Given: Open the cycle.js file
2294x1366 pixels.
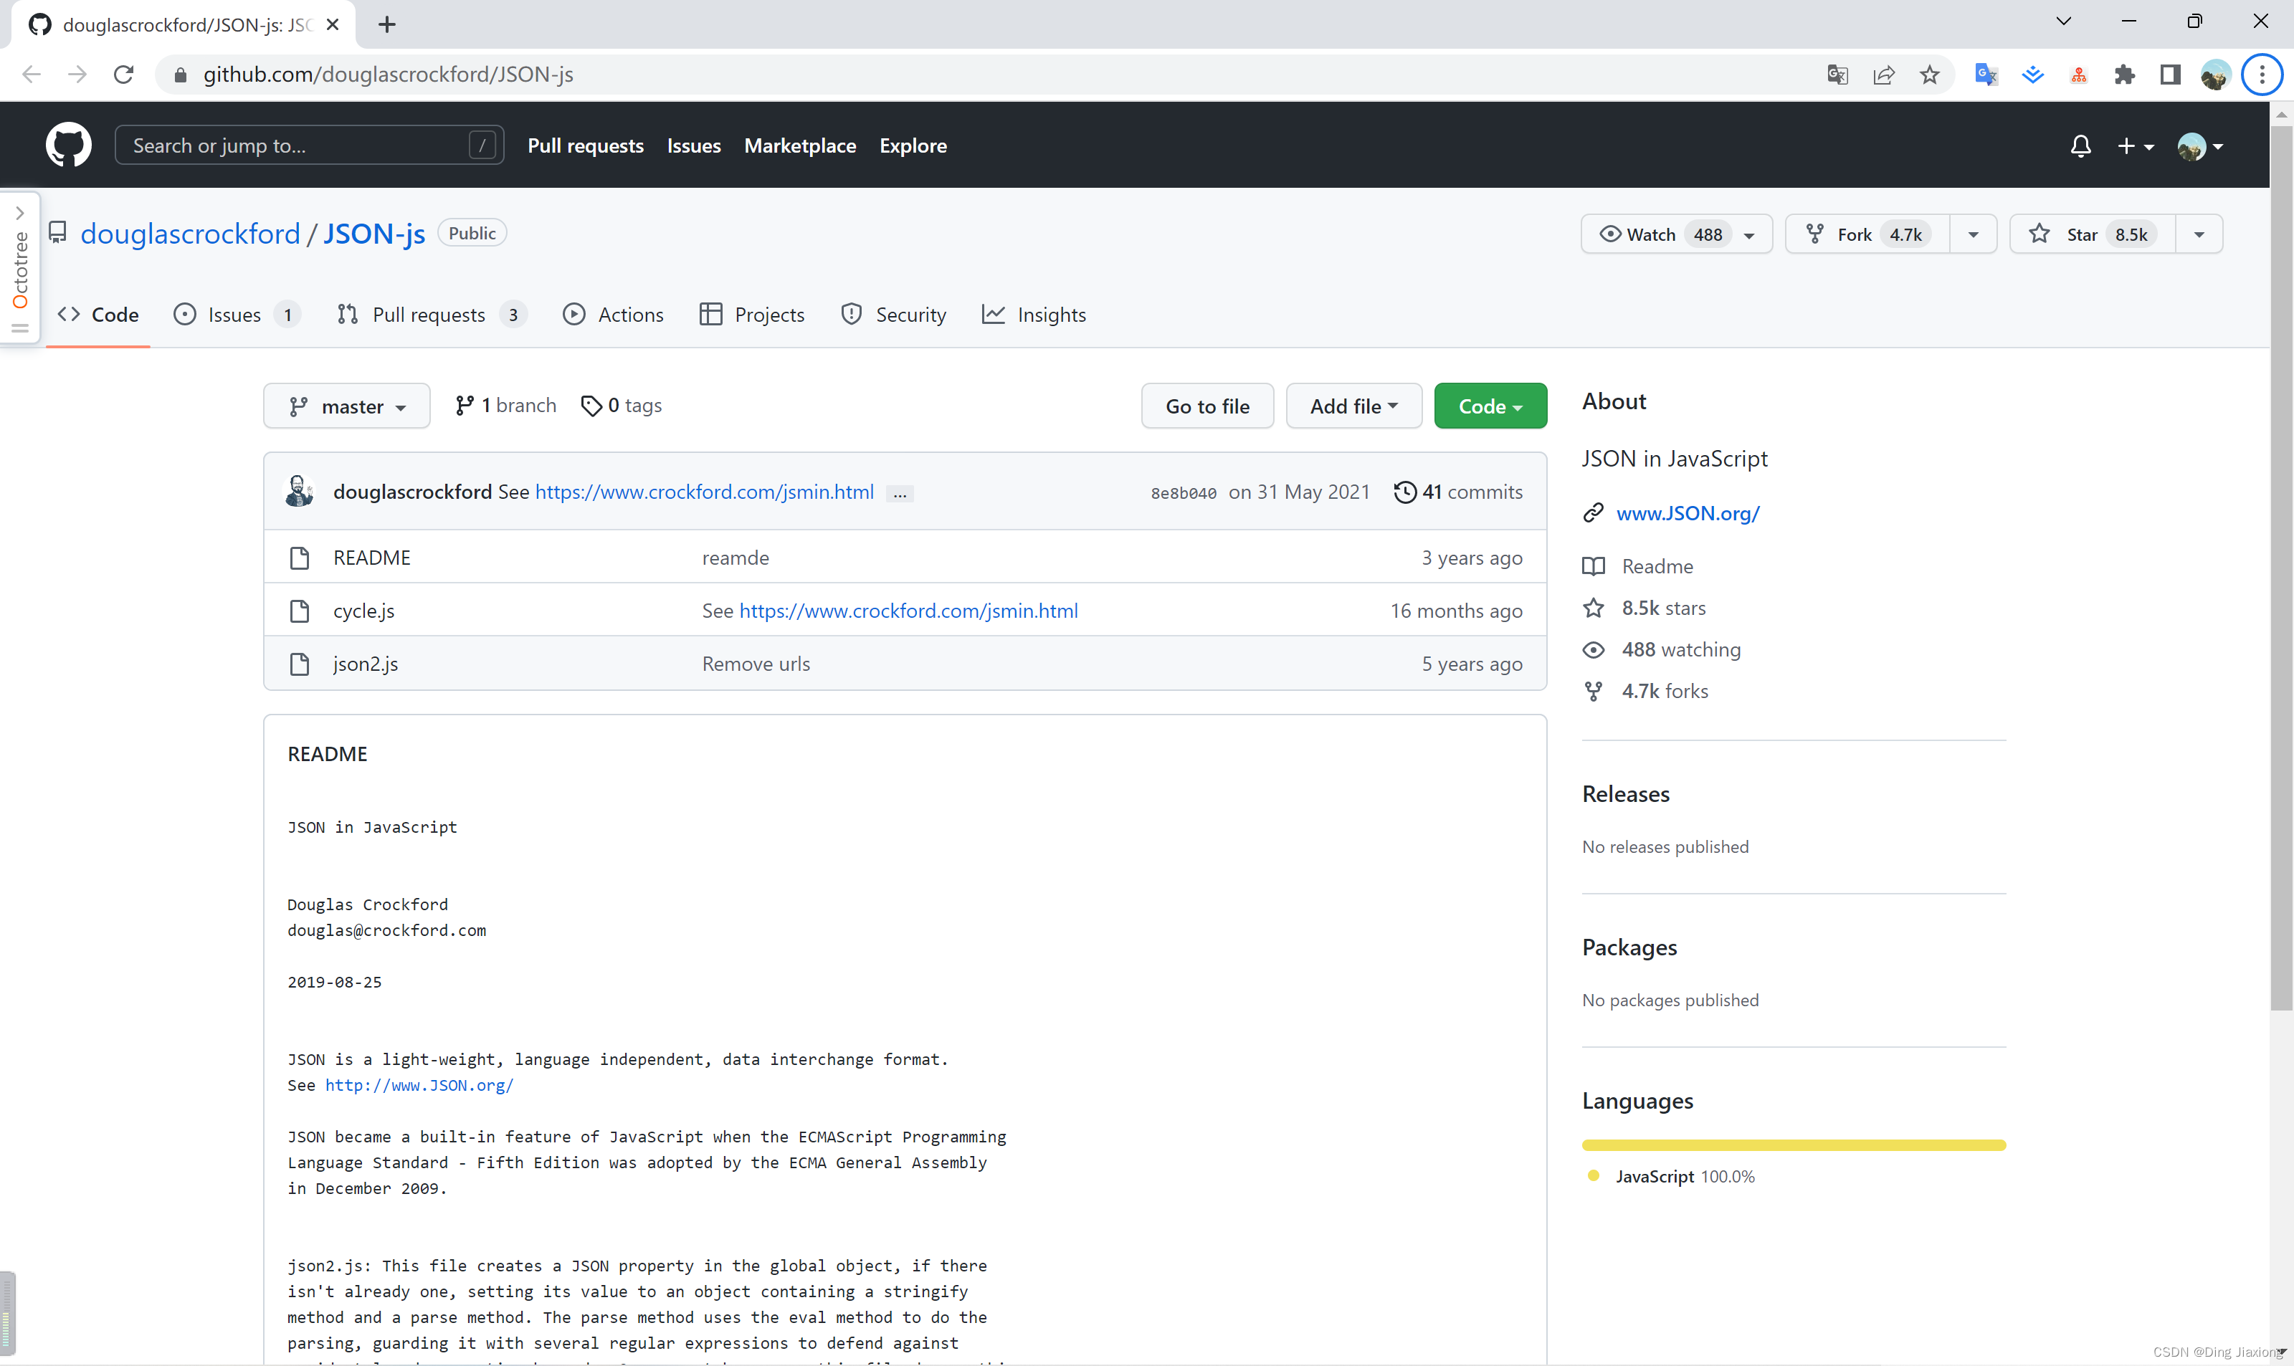Looking at the screenshot, I should coord(363,611).
